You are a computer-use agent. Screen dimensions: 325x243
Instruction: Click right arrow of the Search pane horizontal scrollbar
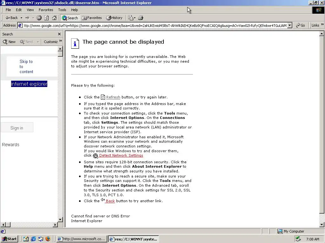pos(55,225)
